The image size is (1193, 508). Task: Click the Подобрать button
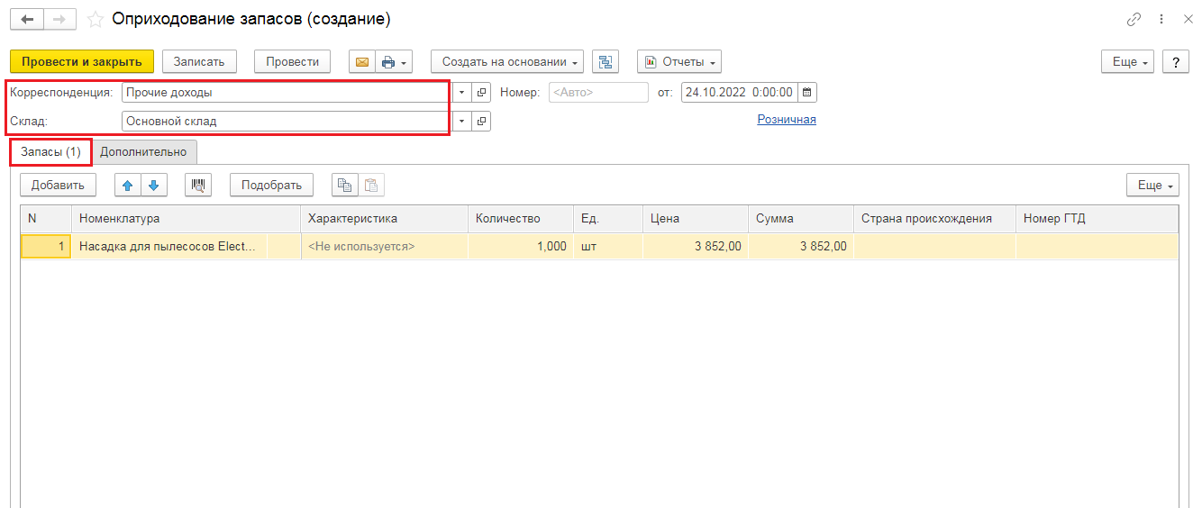point(271,185)
